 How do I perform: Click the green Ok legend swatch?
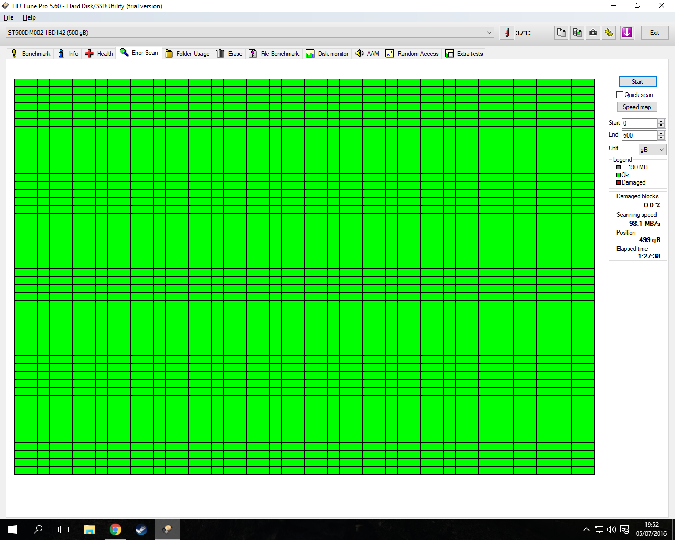(x=619, y=175)
